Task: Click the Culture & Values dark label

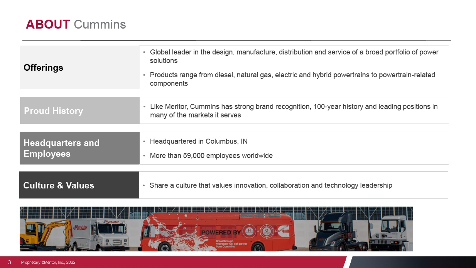Action: (59, 185)
